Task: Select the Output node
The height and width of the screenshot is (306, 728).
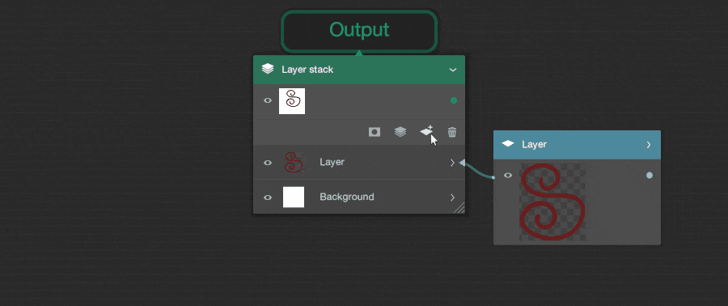Action: pyautogui.click(x=359, y=31)
